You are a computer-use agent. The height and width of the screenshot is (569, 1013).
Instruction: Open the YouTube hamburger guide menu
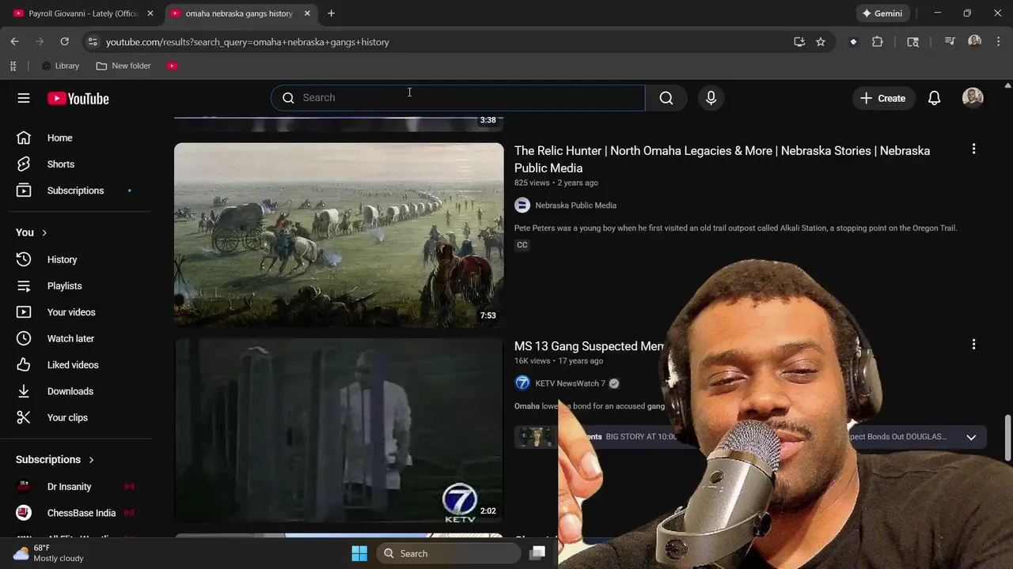coord(24,98)
